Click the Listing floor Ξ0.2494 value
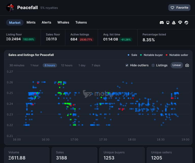Image resolution: width=195 pixels, height=163 pixels. click(x=13, y=39)
